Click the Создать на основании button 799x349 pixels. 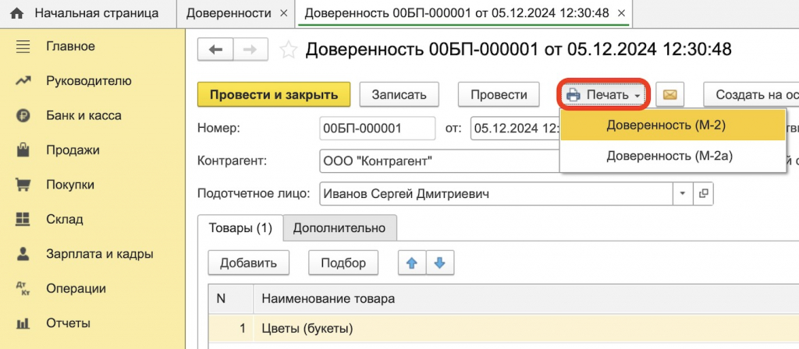pyautogui.click(x=751, y=94)
